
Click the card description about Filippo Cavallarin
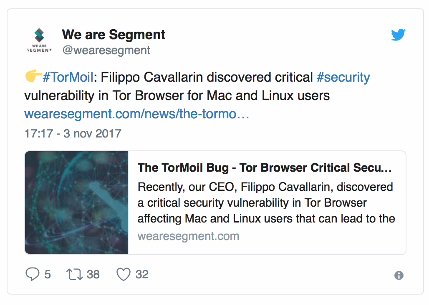(266, 202)
